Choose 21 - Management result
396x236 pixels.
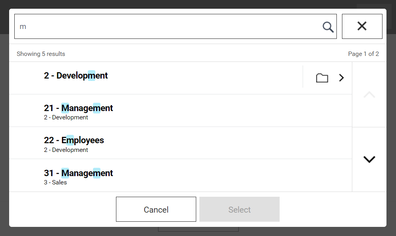(x=181, y=111)
